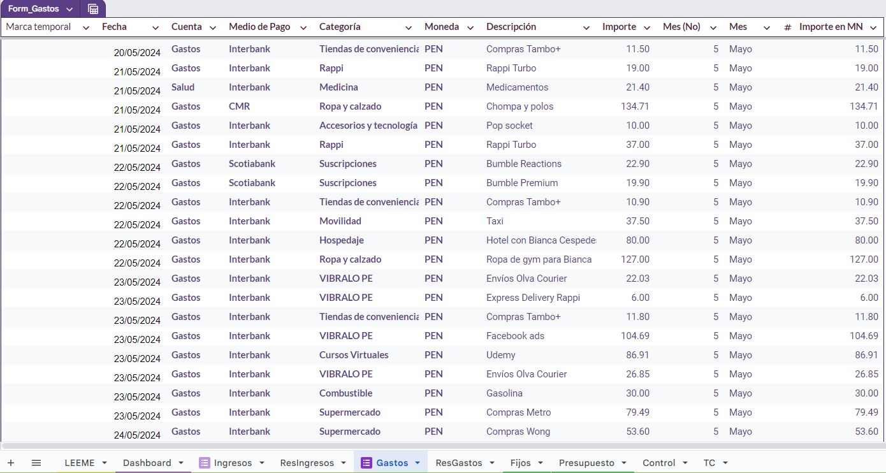The height and width of the screenshot is (473, 886).
Task: Open the Form_Gastos table options dropdown
Action: pyautogui.click(x=69, y=10)
